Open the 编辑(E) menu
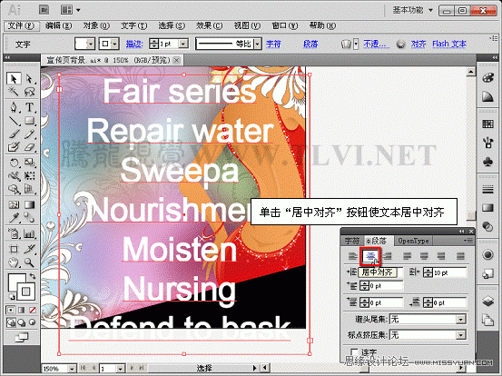 [x=59, y=25]
